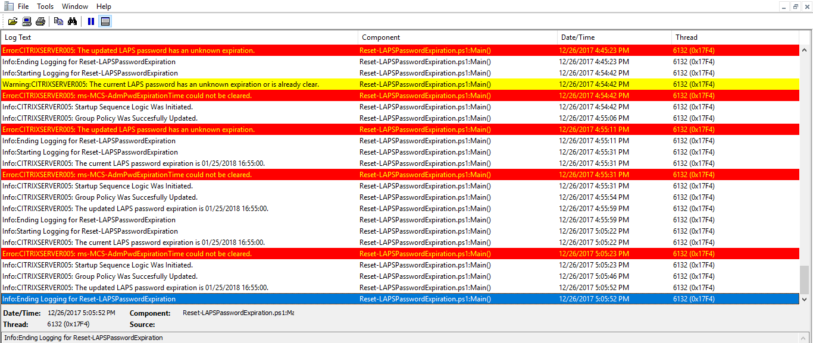This screenshot has width=813, height=343.
Task: Click the Log Text column header
Action: click(x=179, y=37)
